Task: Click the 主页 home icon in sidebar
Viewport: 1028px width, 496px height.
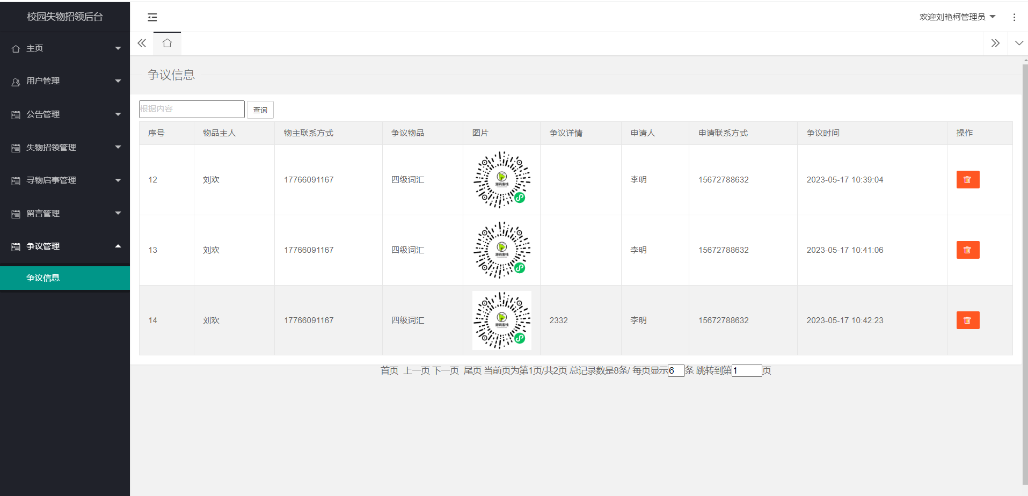Action: pyautogui.click(x=16, y=49)
